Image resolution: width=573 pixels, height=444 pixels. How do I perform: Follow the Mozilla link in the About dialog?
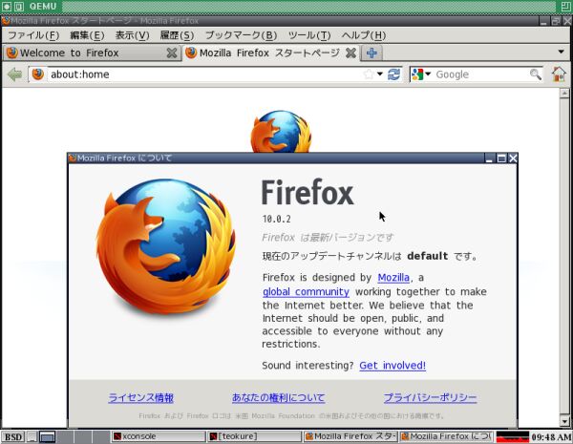pyautogui.click(x=393, y=278)
